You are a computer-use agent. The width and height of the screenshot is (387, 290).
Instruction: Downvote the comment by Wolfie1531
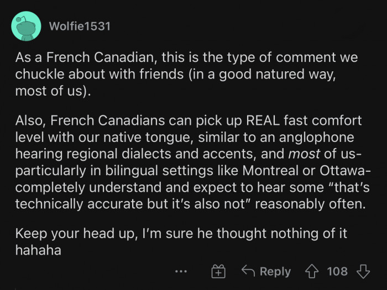point(363,271)
